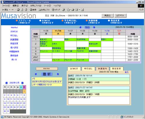This screenshot has height=119, width=145.
Task: Open the 休講情報 sidebar link
Action: coord(14,40)
